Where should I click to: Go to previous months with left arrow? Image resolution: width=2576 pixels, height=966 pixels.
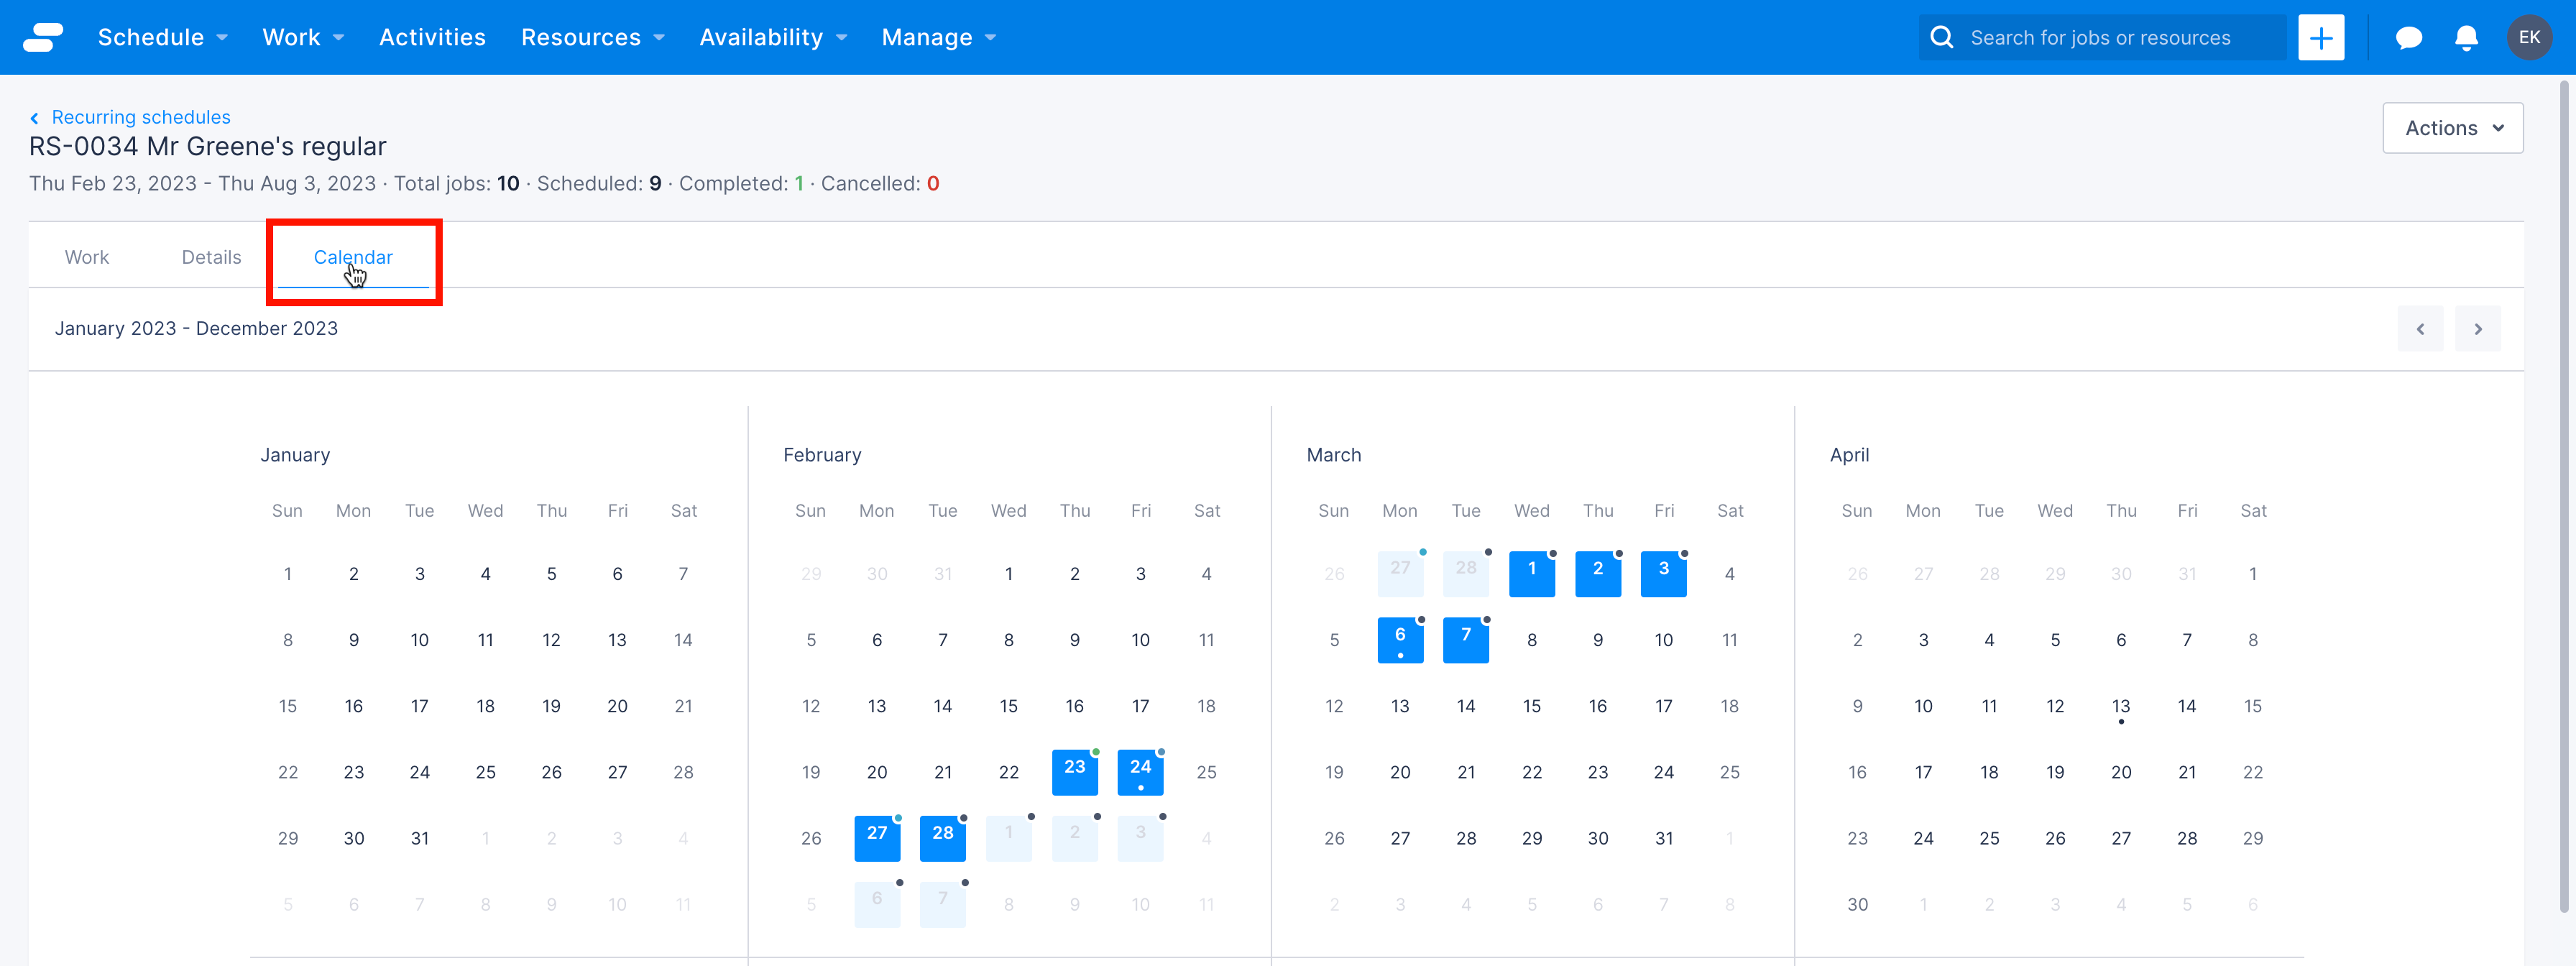(2421, 328)
